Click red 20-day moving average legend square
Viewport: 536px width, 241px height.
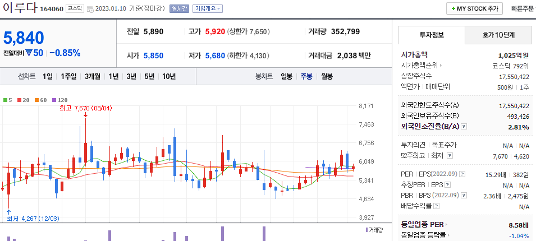pyautogui.click(x=19, y=100)
